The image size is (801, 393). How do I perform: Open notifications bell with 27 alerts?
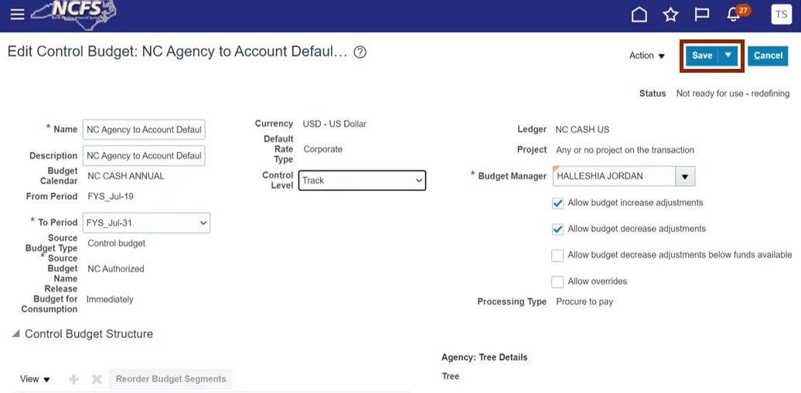coord(735,15)
